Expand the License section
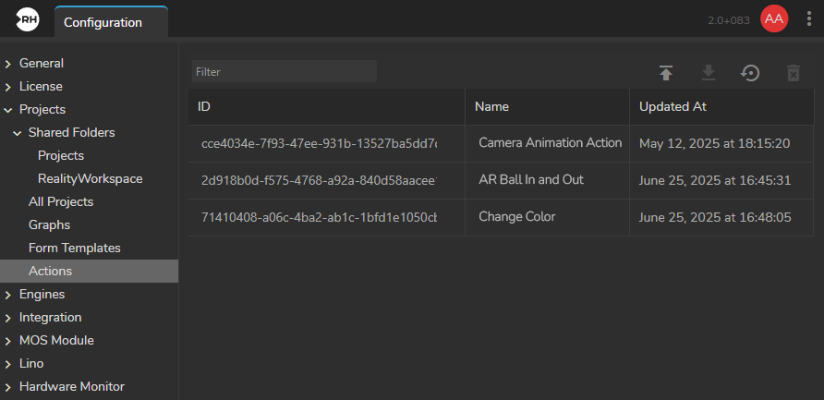824x400 pixels. tap(8, 87)
